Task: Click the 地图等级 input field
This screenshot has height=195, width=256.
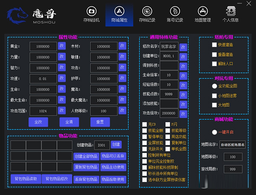Action: click(x=233, y=157)
